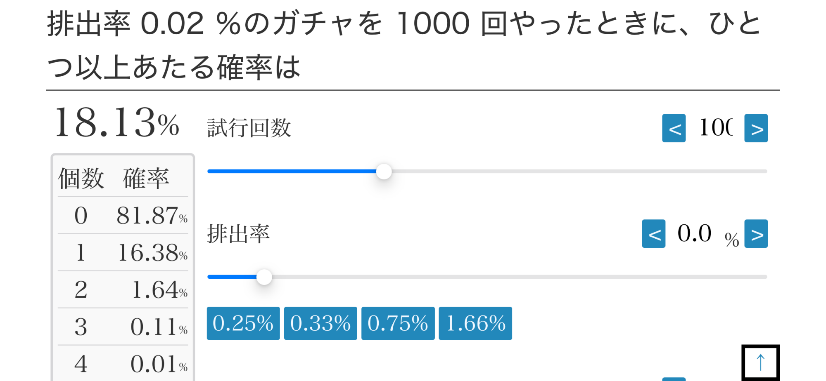Set drop rate preset to 0.25%
The image size is (826, 381).
243,323
